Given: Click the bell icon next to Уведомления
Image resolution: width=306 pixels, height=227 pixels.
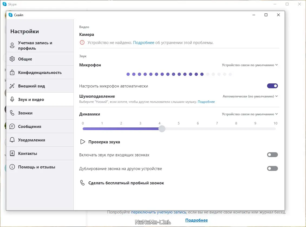Looking at the screenshot, I should pos(12,140).
